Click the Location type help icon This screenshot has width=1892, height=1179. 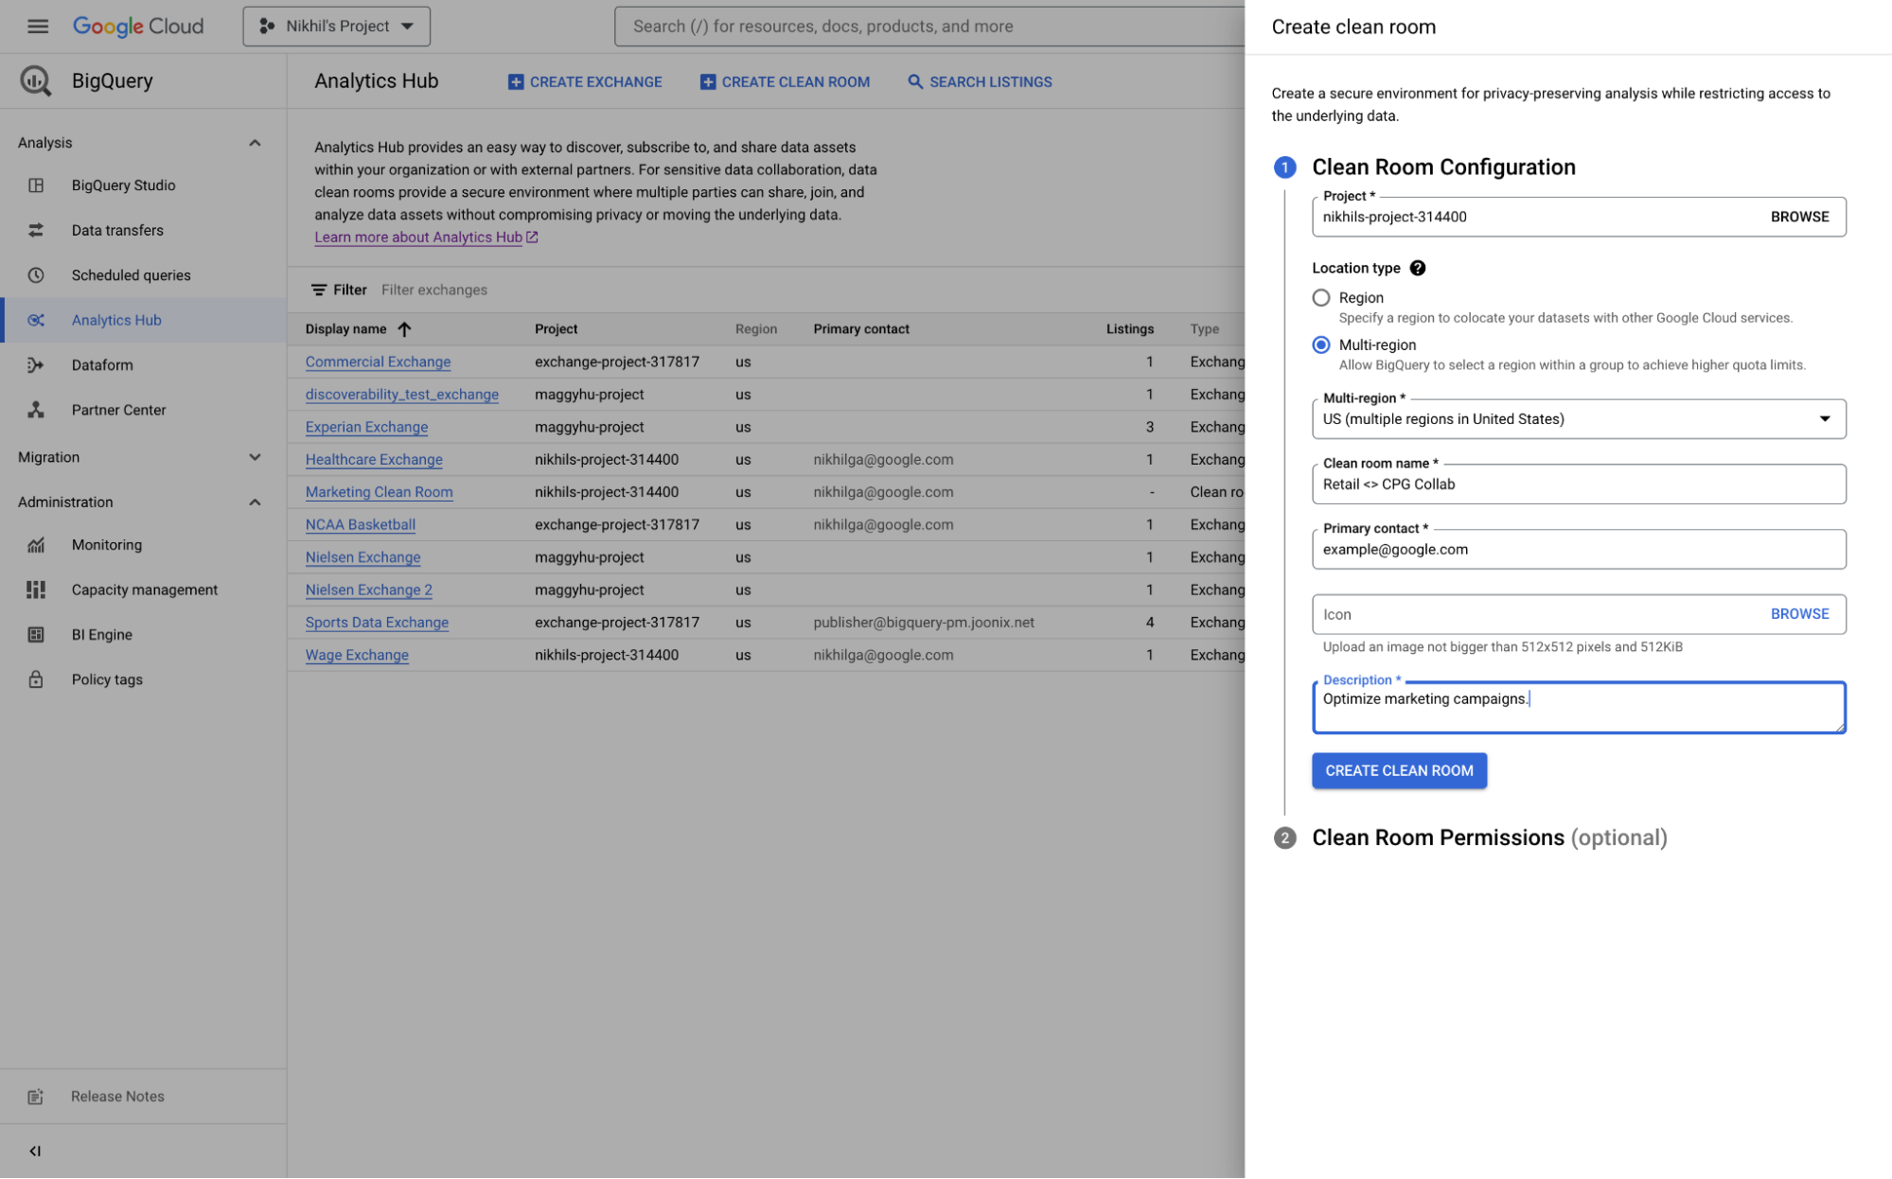[1417, 268]
